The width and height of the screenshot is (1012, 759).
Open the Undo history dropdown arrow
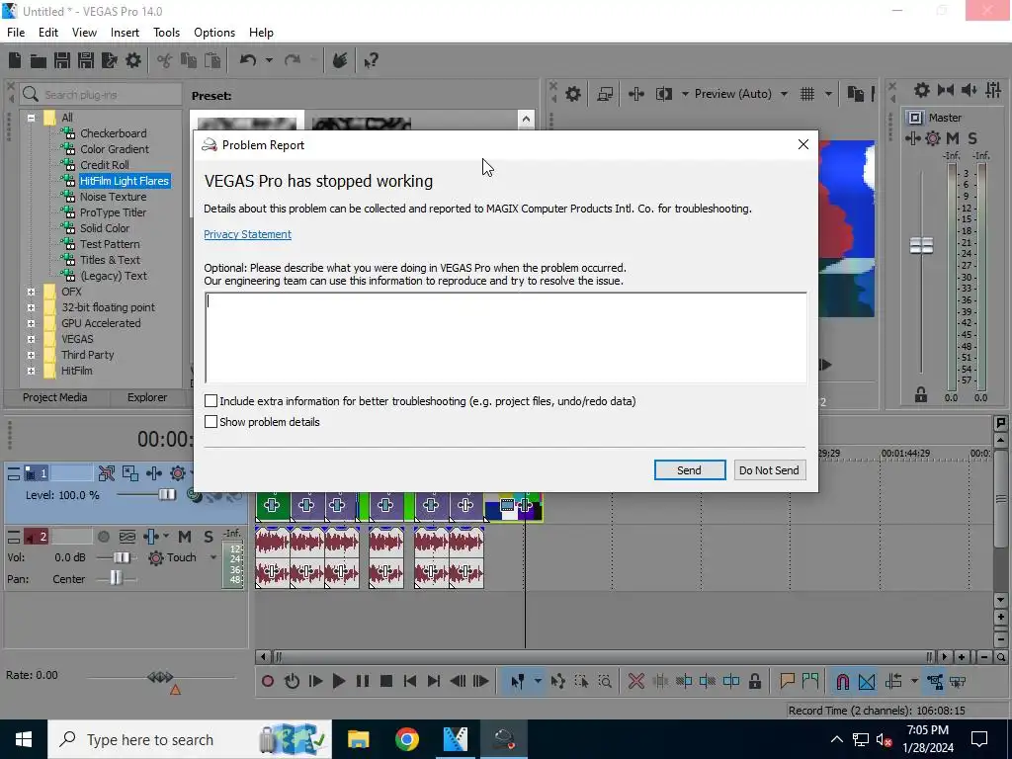pyautogui.click(x=269, y=60)
